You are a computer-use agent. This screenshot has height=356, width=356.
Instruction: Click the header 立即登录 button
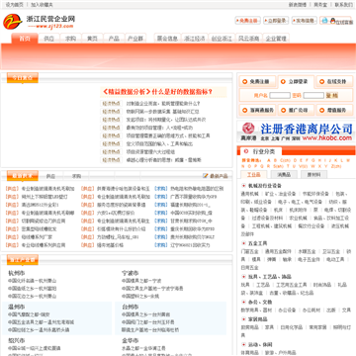pos(276,21)
